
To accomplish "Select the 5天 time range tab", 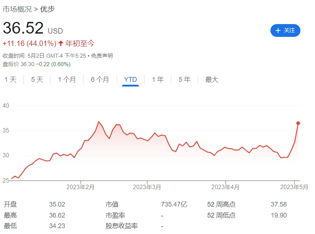I will (x=37, y=80).
